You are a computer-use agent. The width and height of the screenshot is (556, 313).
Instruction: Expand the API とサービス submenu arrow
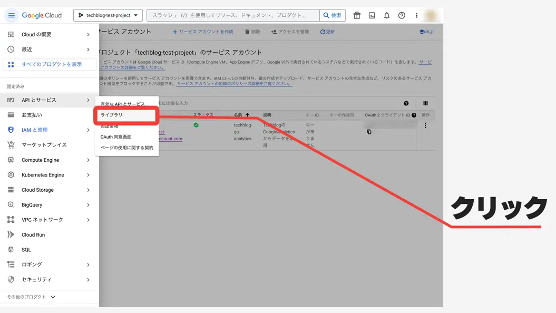click(x=88, y=100)
